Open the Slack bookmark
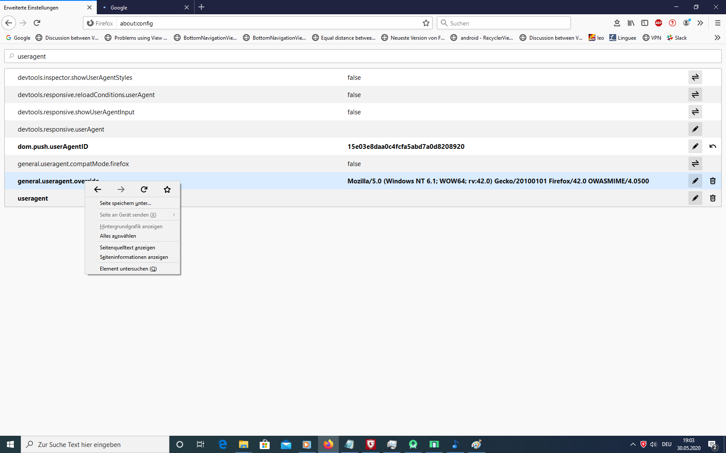The width and height of the screenshot is (726, 453). click(x=677, y=38)
